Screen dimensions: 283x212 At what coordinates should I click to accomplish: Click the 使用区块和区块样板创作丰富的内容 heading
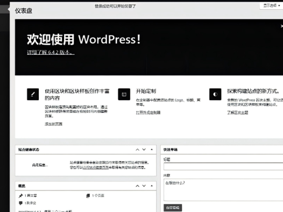click(77, 95)
